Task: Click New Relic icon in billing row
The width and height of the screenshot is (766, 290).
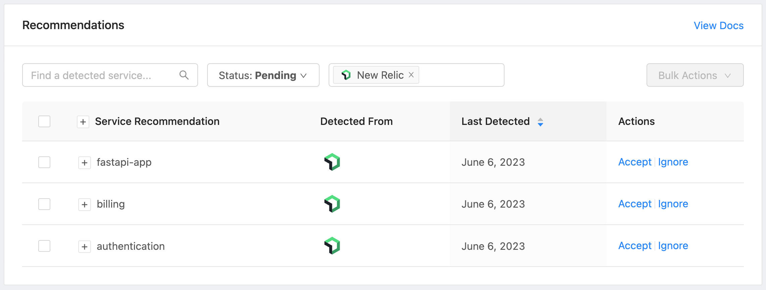Action: point(332,204)
